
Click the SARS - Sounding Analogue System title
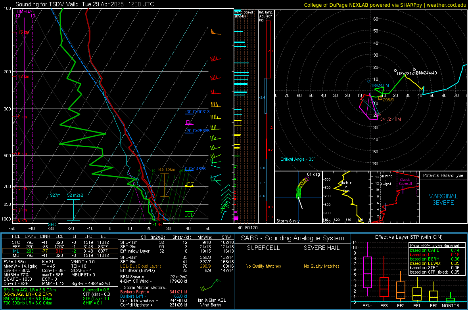pyautogui.click(x=293, y=238)
